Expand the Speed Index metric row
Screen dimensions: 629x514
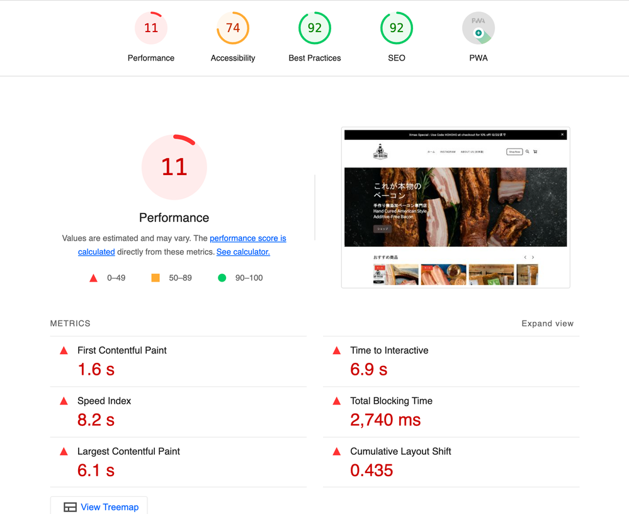(x=105, y=401)
